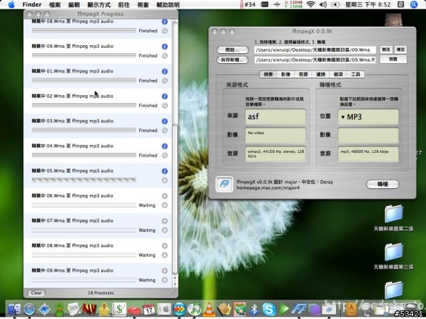426x319 pixels.
Task: Click the scrollbar down arrow in Progress window
Action: pyautogui.click(x=174, y=284)
